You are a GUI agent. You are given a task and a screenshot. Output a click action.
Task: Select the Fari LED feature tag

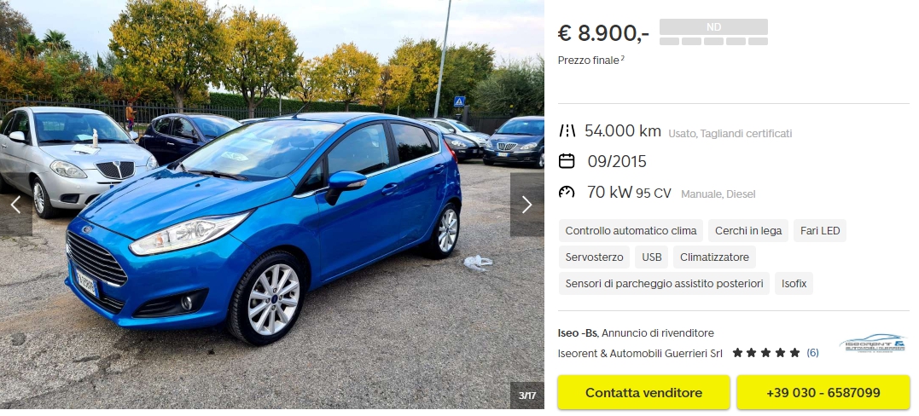[x=820, y=231]
